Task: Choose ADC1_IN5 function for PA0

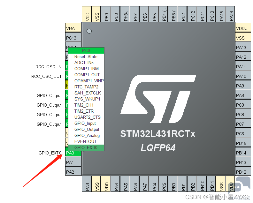Action: [86, 63]
